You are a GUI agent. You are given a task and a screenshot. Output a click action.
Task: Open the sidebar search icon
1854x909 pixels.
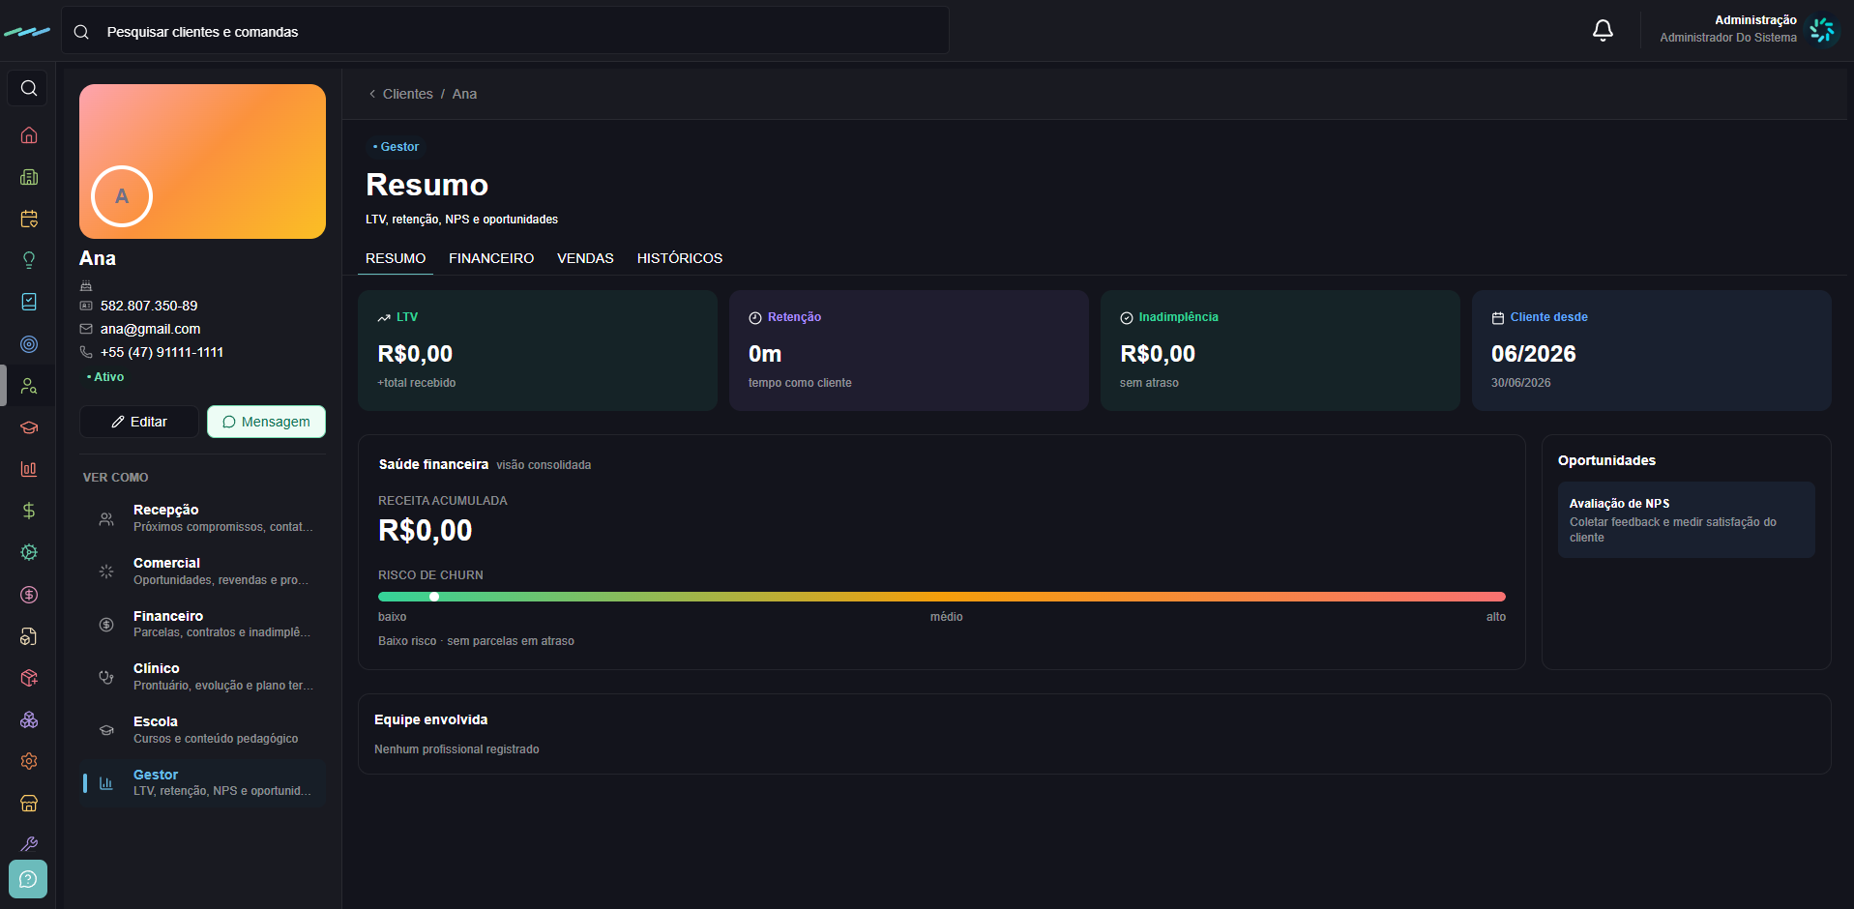(x=29, y=88)
